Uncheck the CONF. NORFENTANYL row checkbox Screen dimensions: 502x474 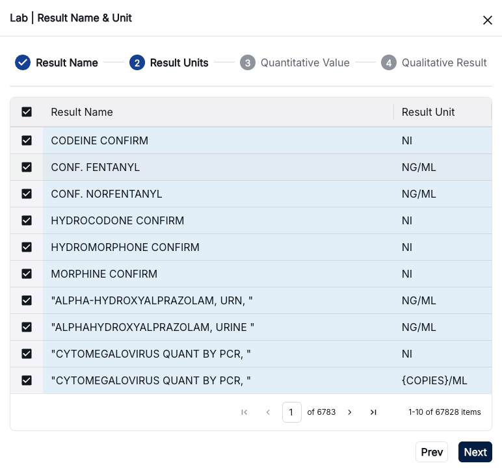(27, 194)
